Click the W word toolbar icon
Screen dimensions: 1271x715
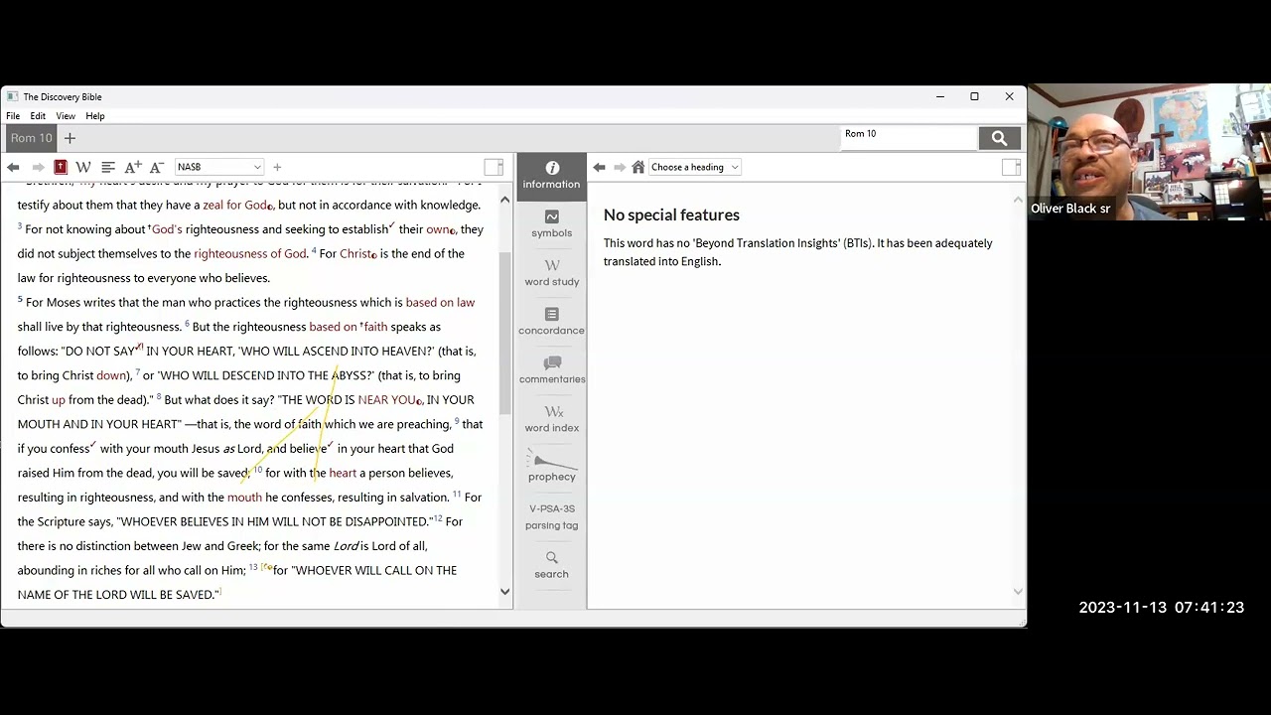pos(83,167)
